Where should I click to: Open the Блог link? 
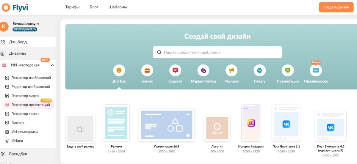pos(94,7)
